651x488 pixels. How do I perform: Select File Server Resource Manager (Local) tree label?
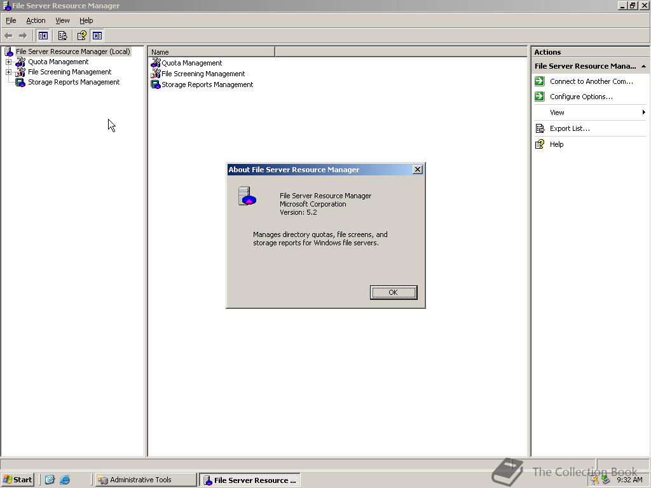pos(73,51)
